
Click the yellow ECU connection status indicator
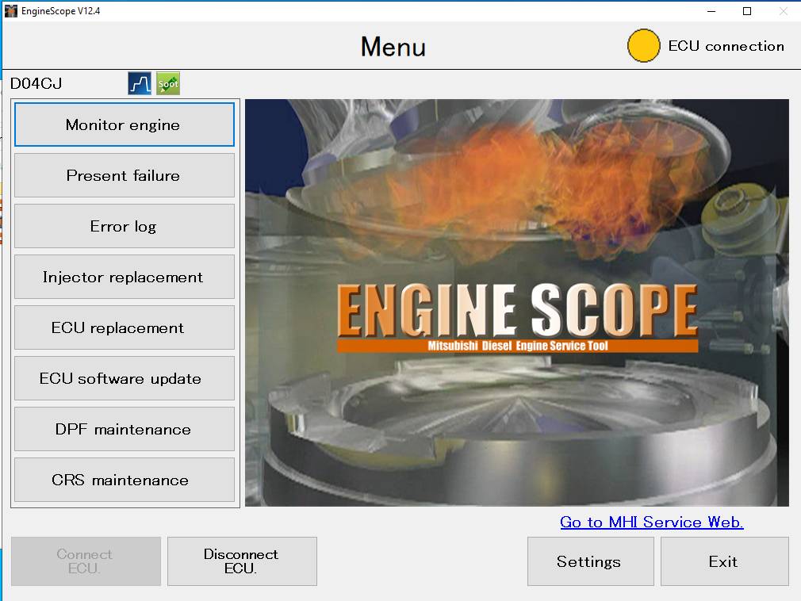(642, 46)
